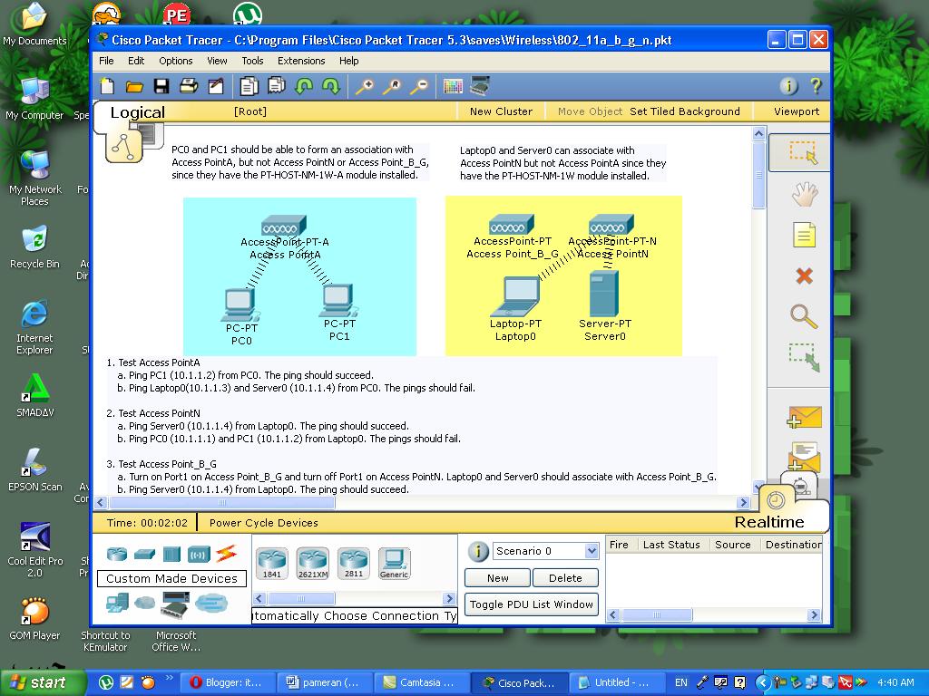Select the Inspect magnifier tool
This screenshot has width=929, height=696.
804,316
